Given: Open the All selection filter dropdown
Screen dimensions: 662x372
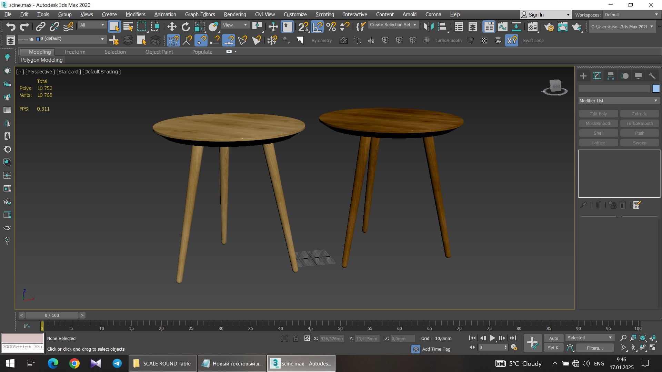Looking at the screenshot, I should click(92, 25).
